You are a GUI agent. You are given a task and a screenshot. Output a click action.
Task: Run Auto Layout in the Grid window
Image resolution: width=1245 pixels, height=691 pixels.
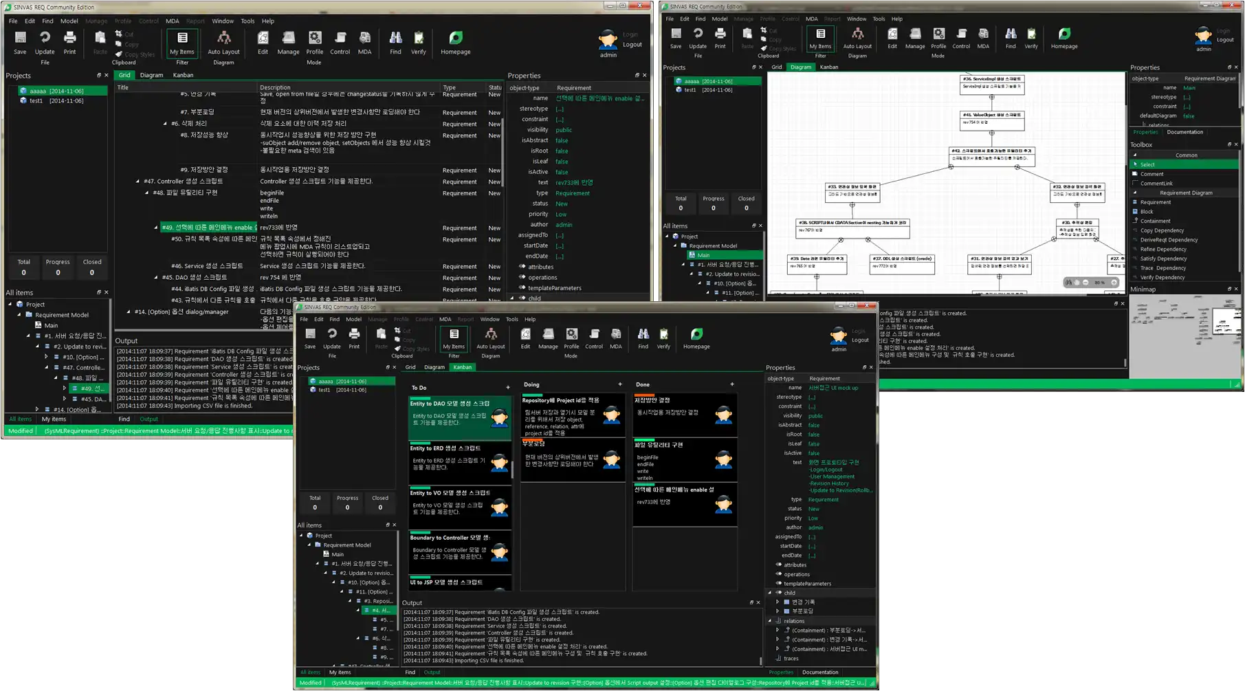(x=223, y=42)
